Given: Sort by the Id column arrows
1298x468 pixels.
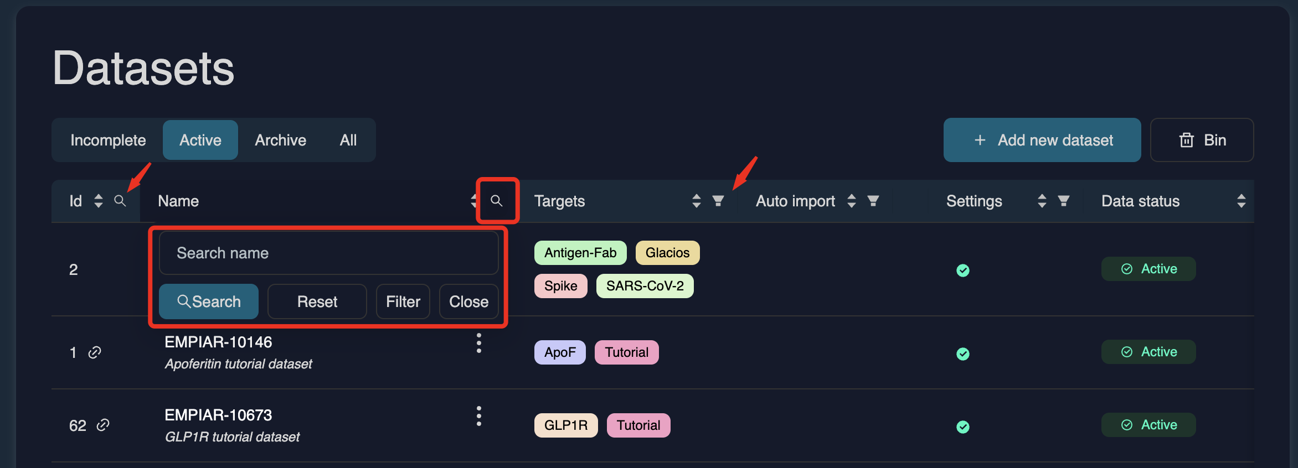Looking at the screenshot, I should [99, 201].
